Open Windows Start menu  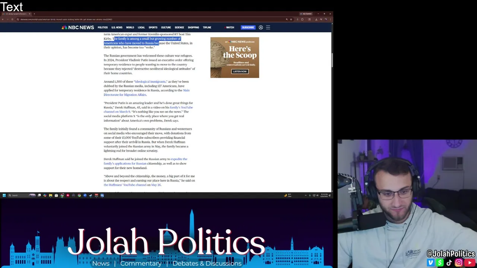[4, 195]
